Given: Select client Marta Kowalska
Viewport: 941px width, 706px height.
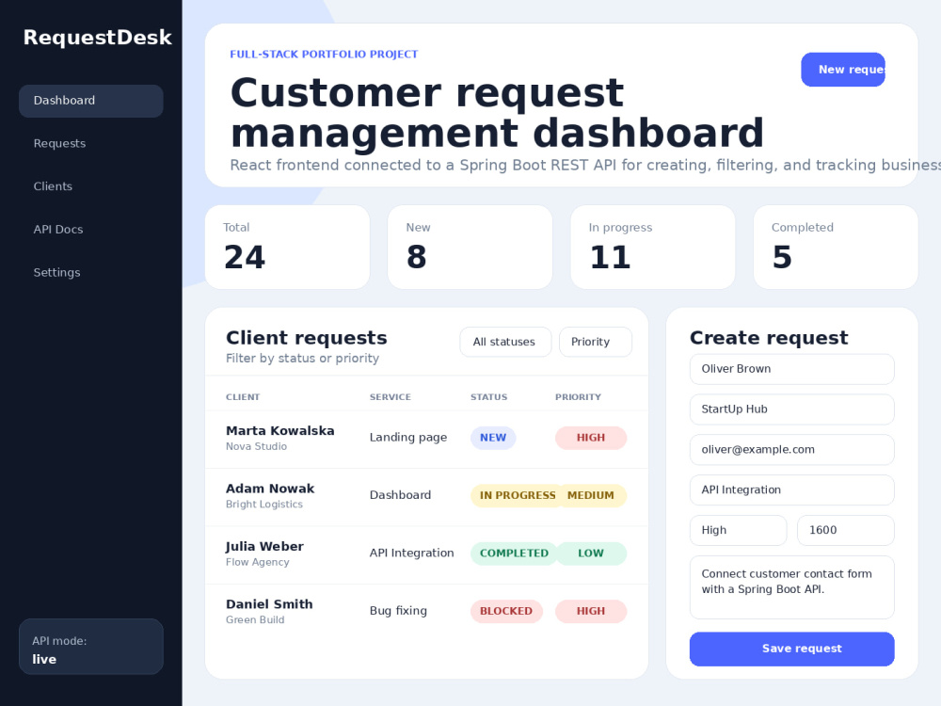Looking at the screenshot, I should tap(280, 431).
